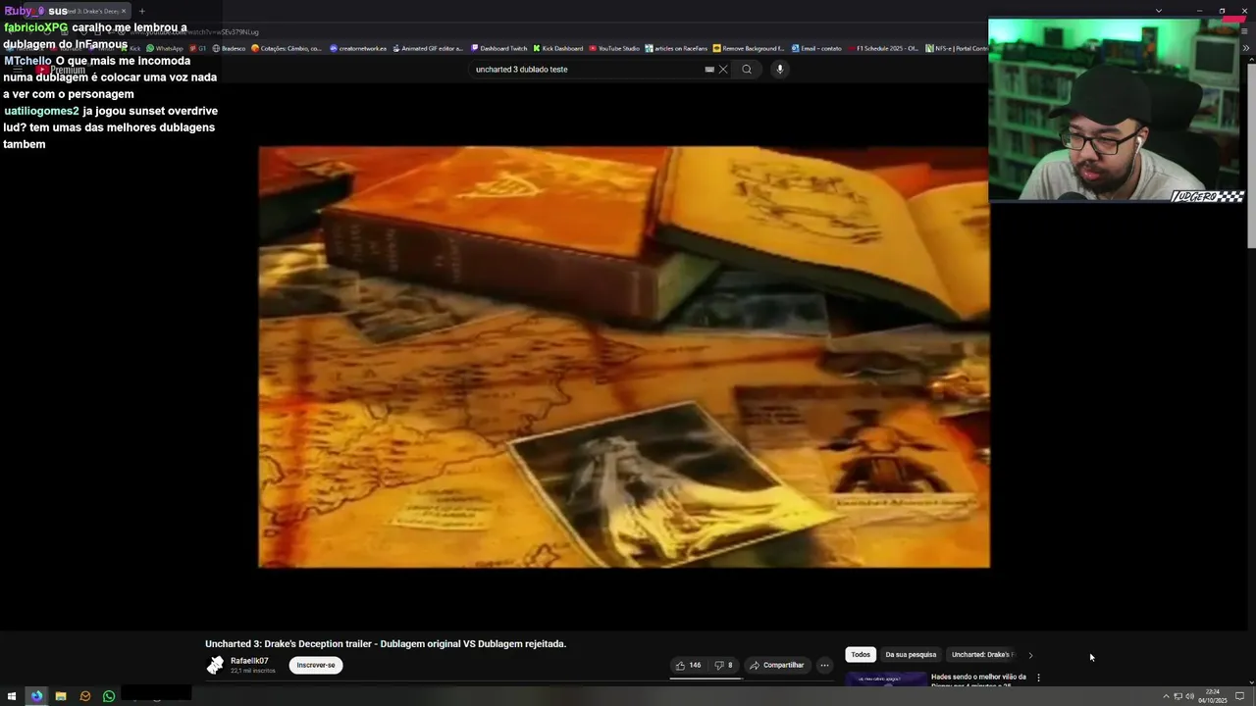Open Firefox from the taskbar
Viewport: 1256px width, 706px height.
(x=36, y=696)
